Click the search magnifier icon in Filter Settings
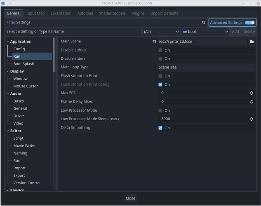261x206 pixels. pos(203,22)
